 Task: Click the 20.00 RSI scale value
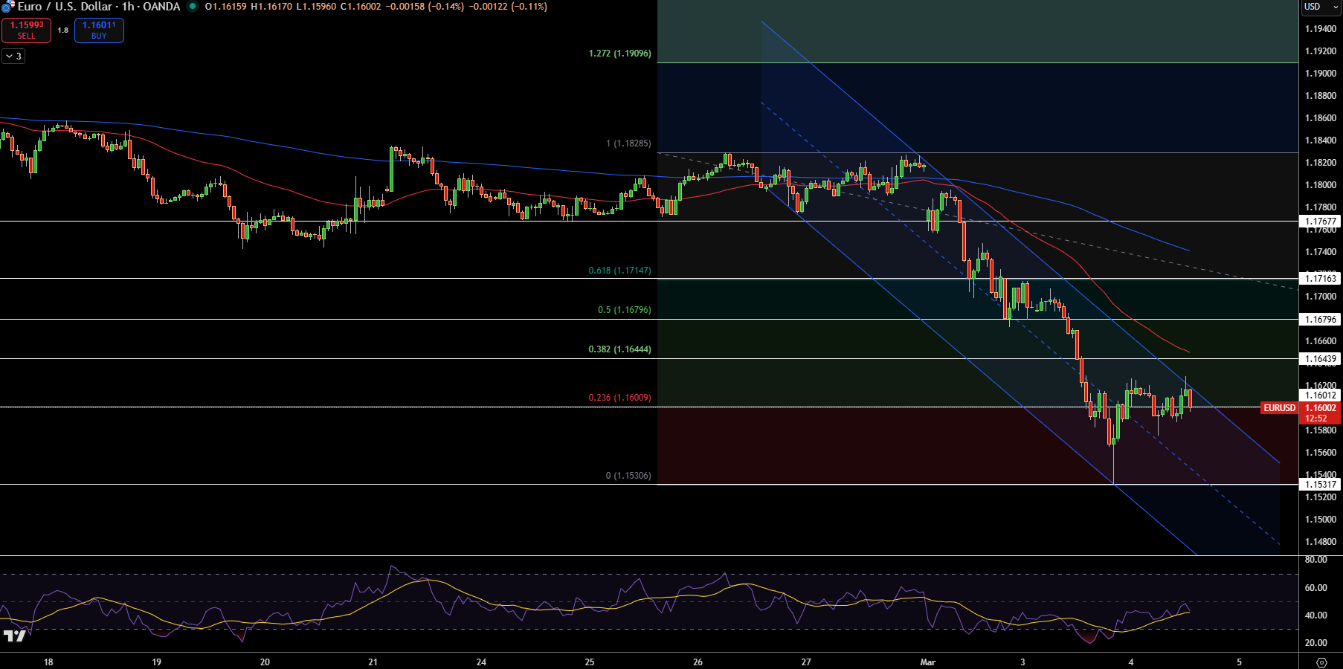(1315, 643)
